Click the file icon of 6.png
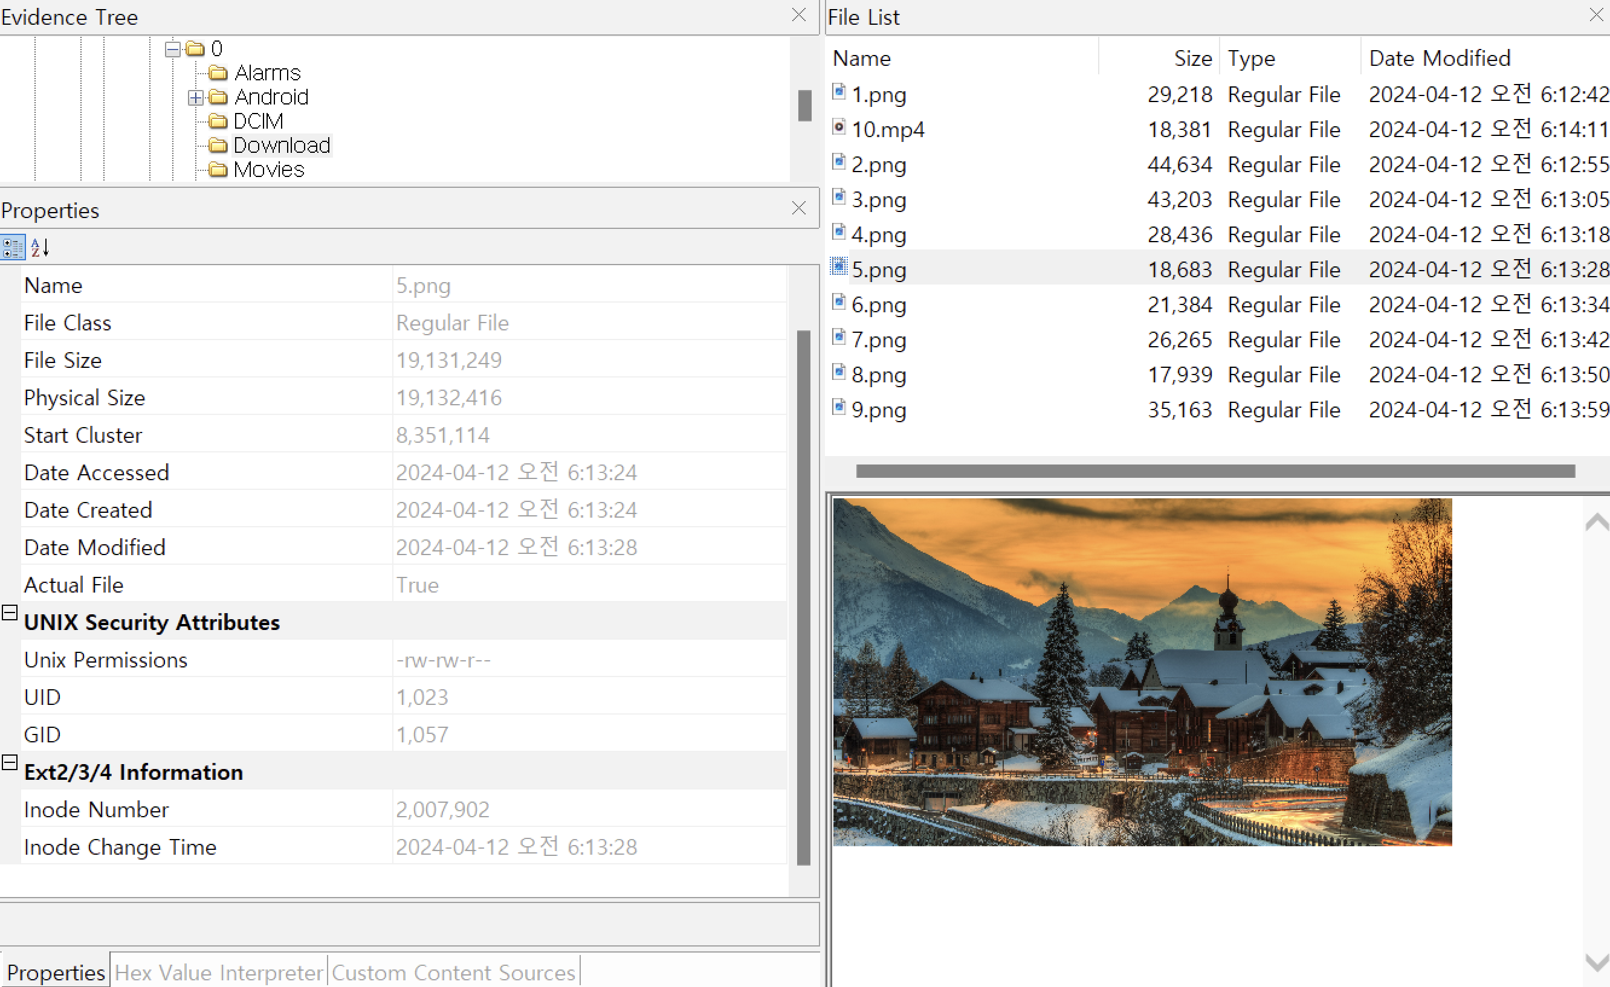 point(839,302)
